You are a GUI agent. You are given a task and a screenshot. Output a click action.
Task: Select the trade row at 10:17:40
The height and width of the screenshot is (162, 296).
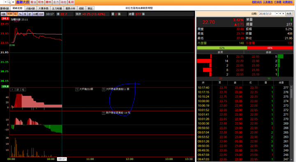click(243, 88)
